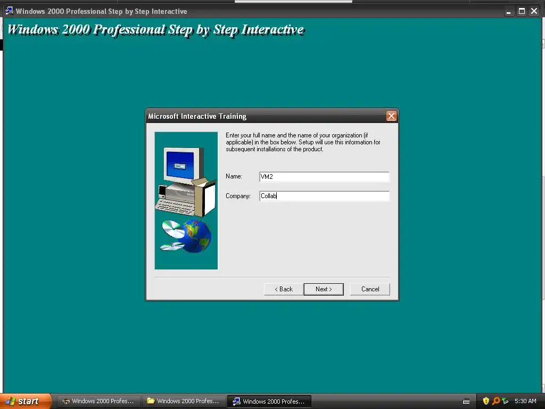545x409 pixels.
Task: Cancel the Microsoft Interactive Training setup
Action: pyautogui.click(x=370, y=289)
